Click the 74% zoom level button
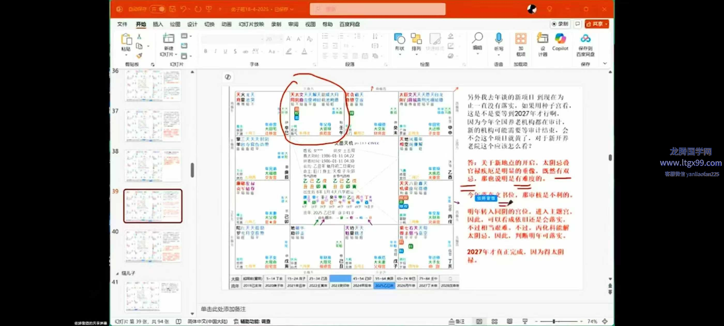This screenshot has height=326, width=724. [592, 321]
